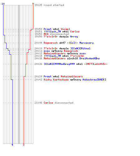Select ][CsN][***MadGreg*** at 20:26
140x156 pixels.
tap(59, 64)
